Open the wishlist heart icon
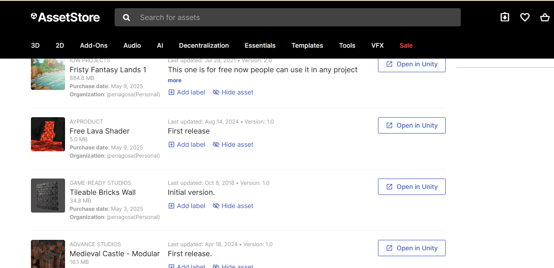 [x=525, y=17]
